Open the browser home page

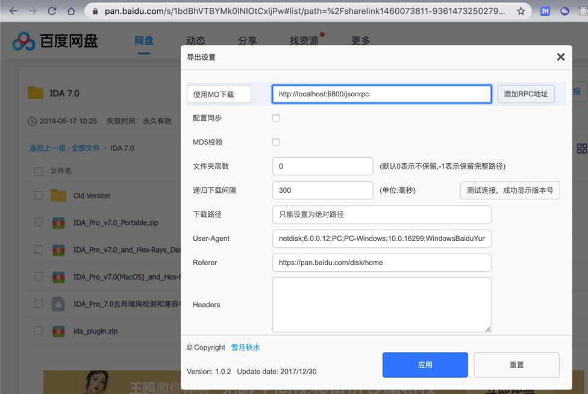pos(71,11)
